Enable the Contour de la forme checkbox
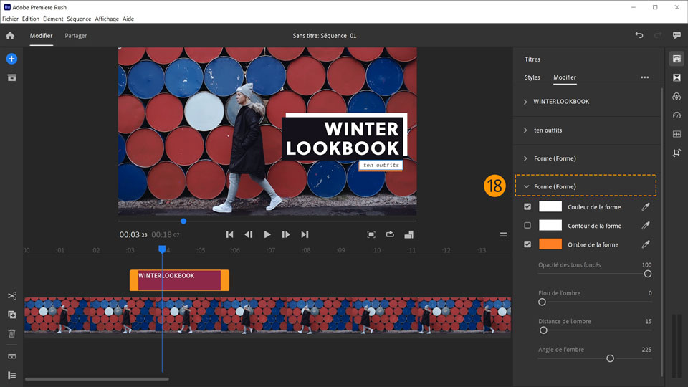 [528, 226]
